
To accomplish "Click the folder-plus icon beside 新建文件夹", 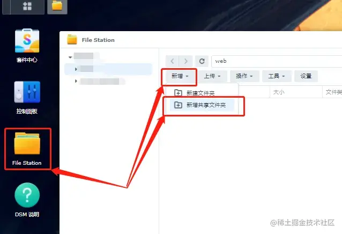I will [178, 93].
